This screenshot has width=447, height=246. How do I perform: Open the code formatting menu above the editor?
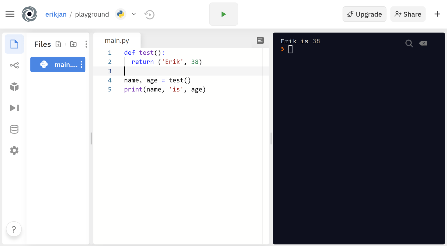coord(260,40)
